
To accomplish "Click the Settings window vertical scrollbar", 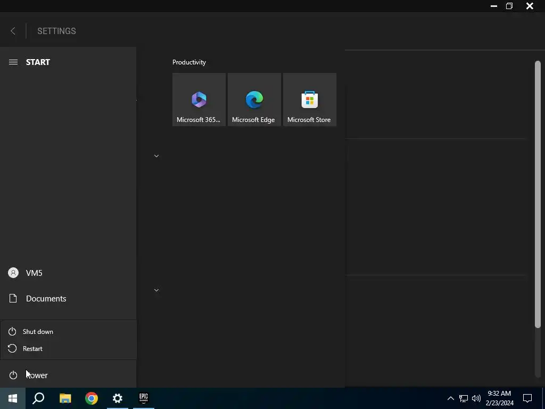I will click(x=538, y=194).
